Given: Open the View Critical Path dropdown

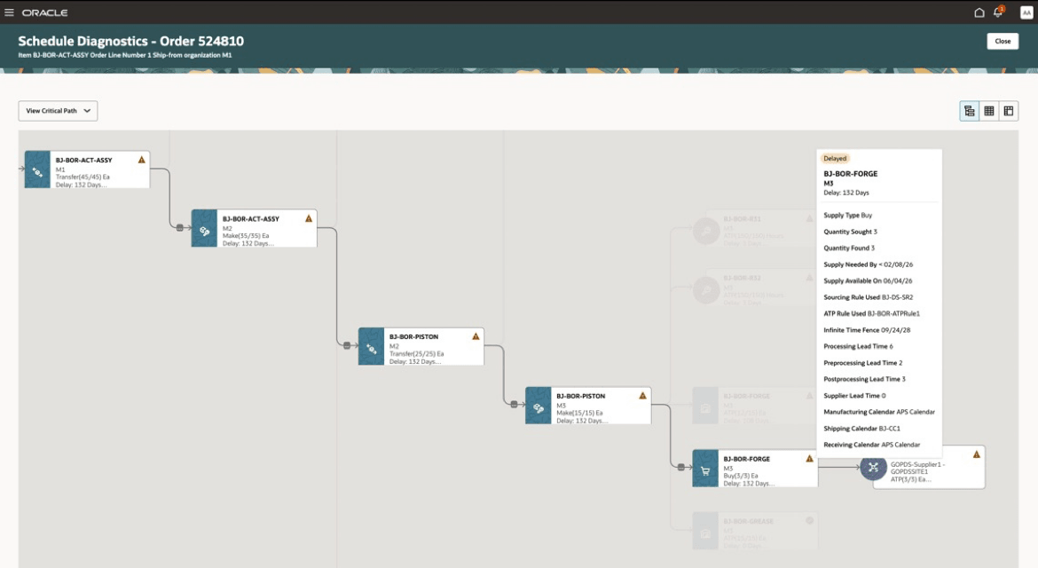Looking at the screenshot, I should point(58,110).
